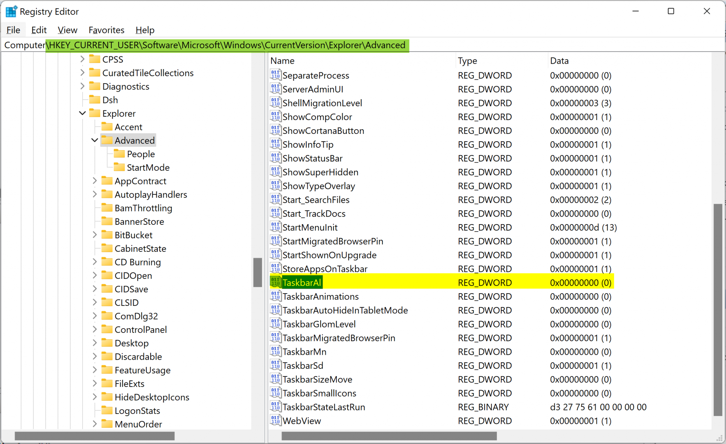This screenshot has width=726, height=444.
Task: Click the registry path address bar
Action: coord(363,45)
